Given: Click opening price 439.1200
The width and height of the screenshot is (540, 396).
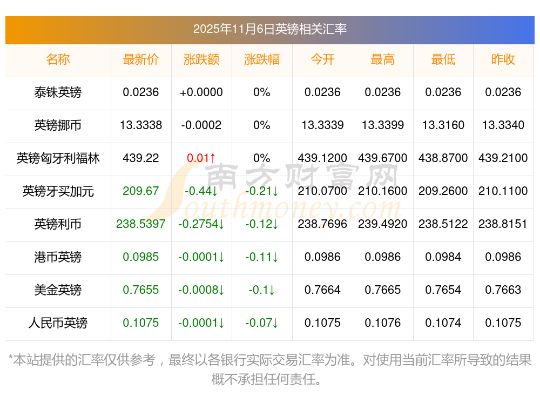Looking at the screenshot, I should pyautogui.click(x=322, y=158).
